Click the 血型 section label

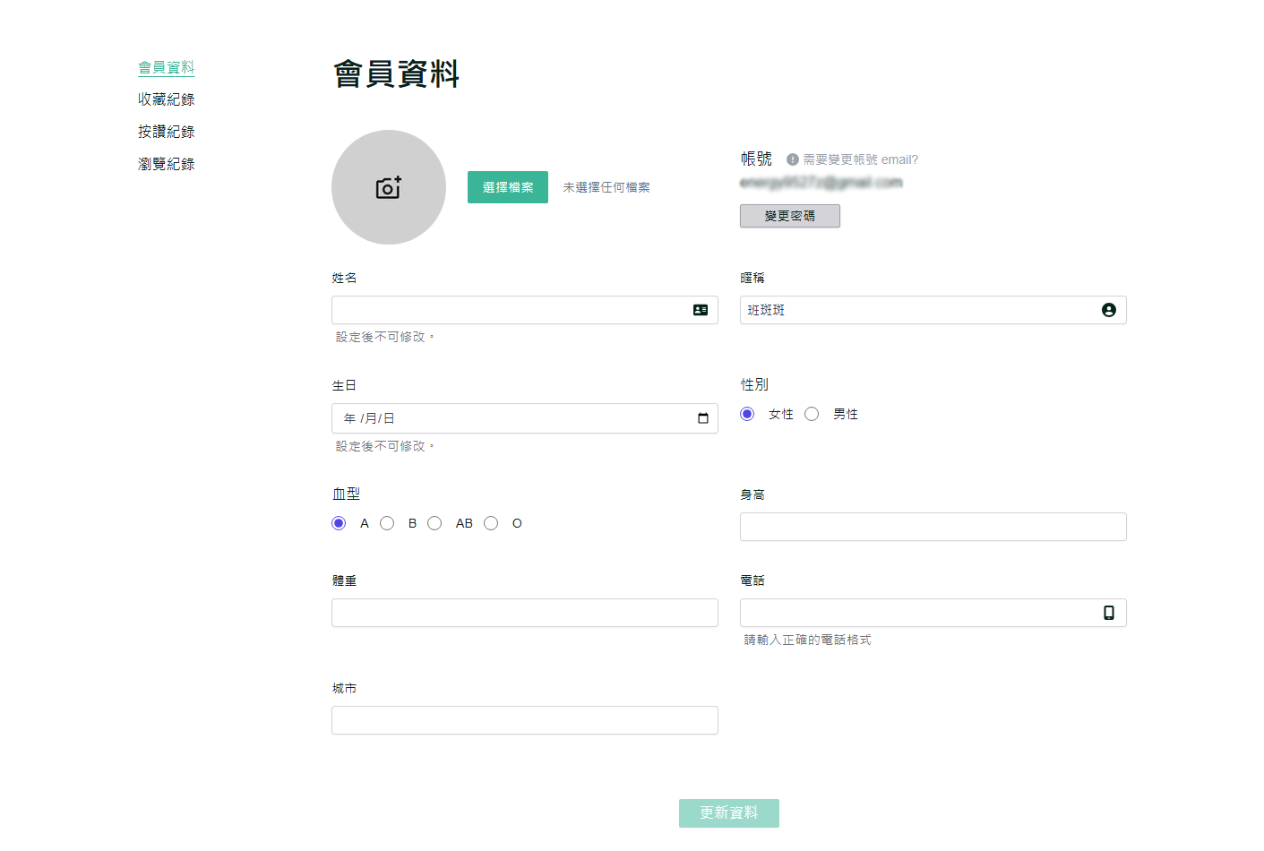tap(346, 494)
